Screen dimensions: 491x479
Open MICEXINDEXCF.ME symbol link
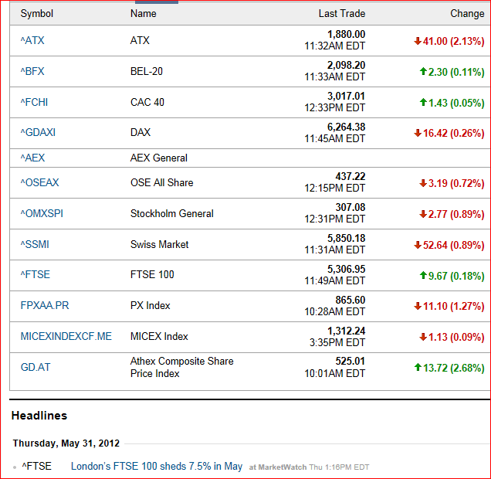tap(66, 336)
